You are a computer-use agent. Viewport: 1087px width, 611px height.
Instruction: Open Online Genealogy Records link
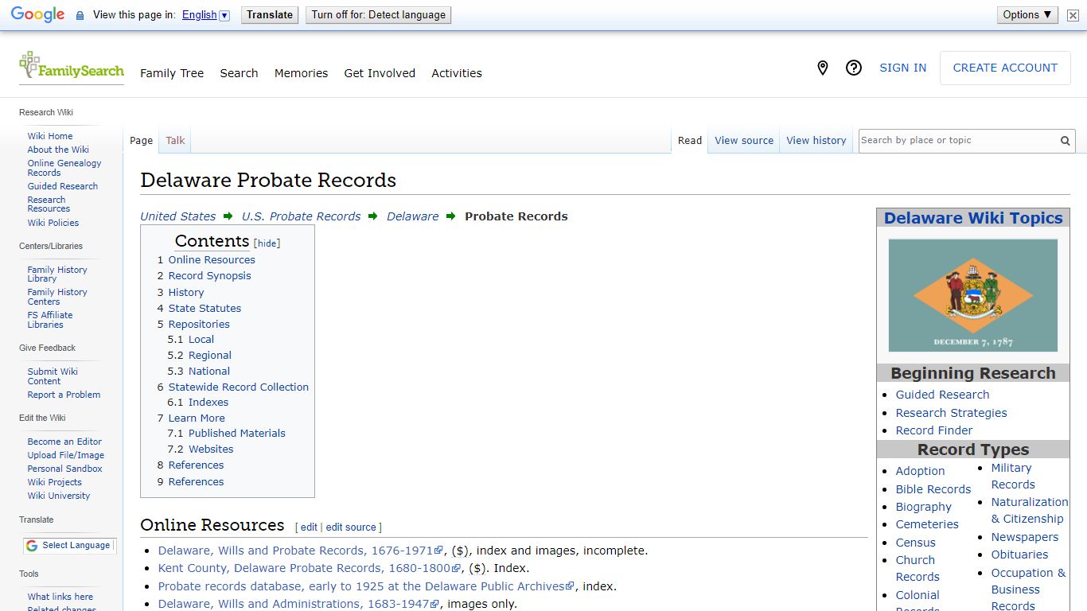tap(64, 168)
